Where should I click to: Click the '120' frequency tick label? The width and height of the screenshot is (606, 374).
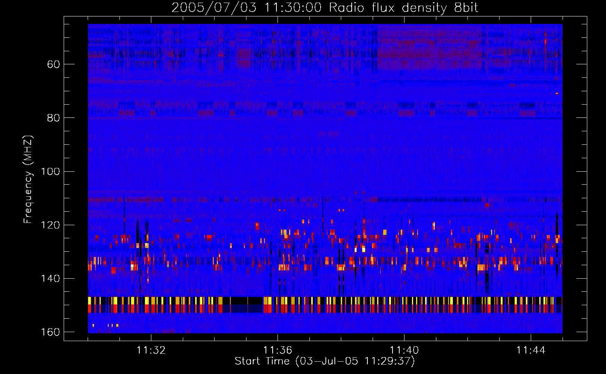point(51,225)
